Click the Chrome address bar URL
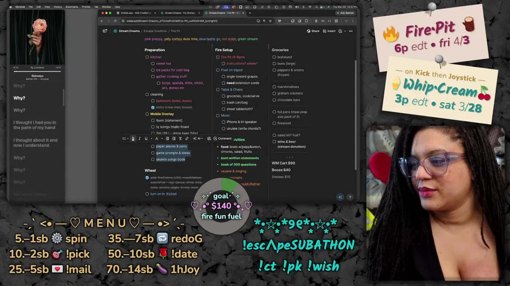The height and width of the screenshot is (286, 510). 172,21
